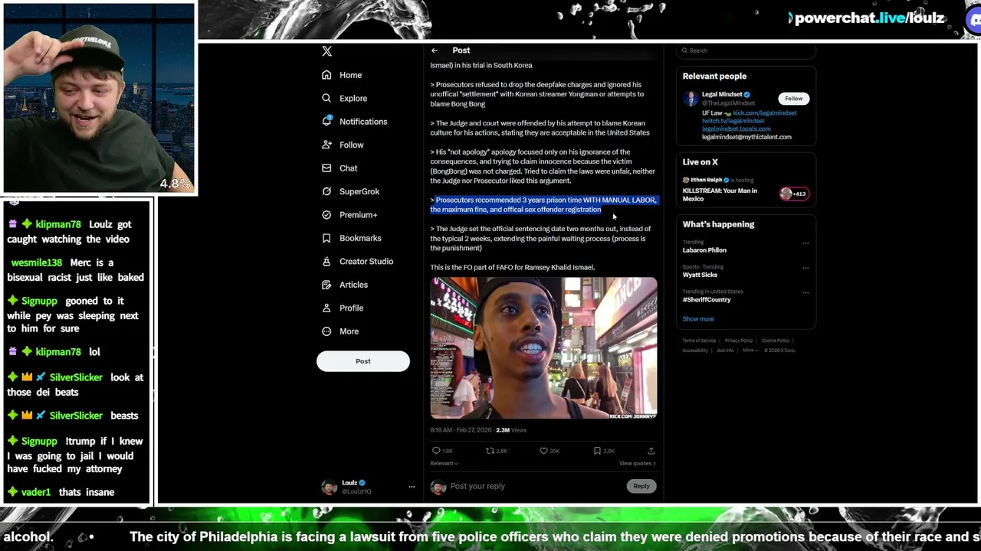
Task: Open the SuperGrok icon
Action: click(326, 191)
